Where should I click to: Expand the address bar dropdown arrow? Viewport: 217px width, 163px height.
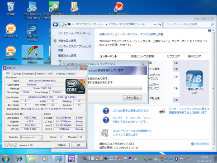(155, 24)
